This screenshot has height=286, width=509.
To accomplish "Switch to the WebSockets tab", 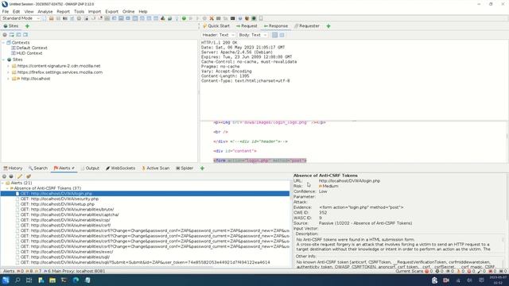I will 120,168.
